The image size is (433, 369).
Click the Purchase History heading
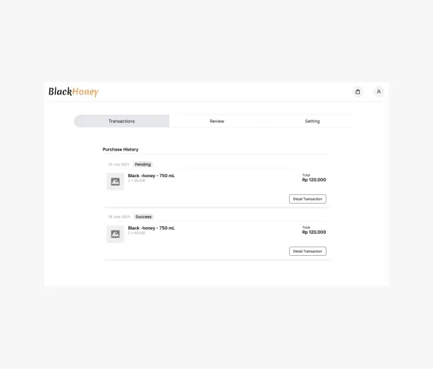click(121, 149)
